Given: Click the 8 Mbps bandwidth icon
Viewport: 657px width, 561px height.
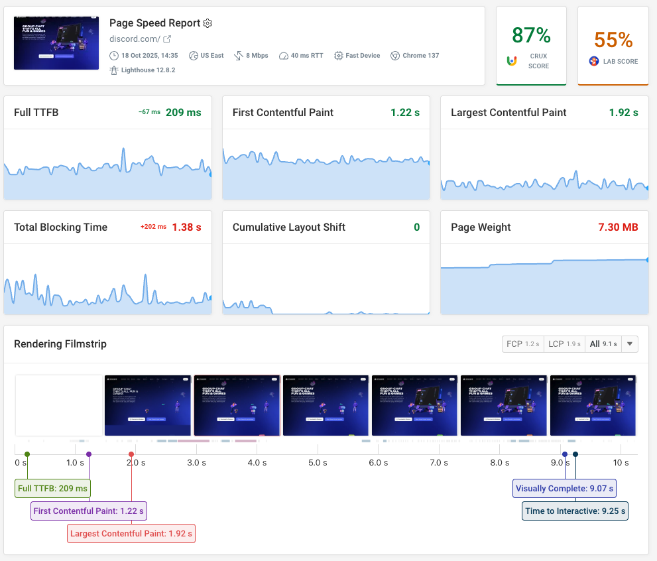Looking at the screenshot, I should pyautogui.click(x=239, y=56).
